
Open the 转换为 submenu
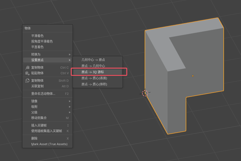pos(47,54)
